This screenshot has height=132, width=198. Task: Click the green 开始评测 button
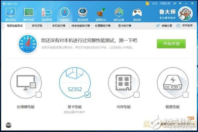coord(171,44)
